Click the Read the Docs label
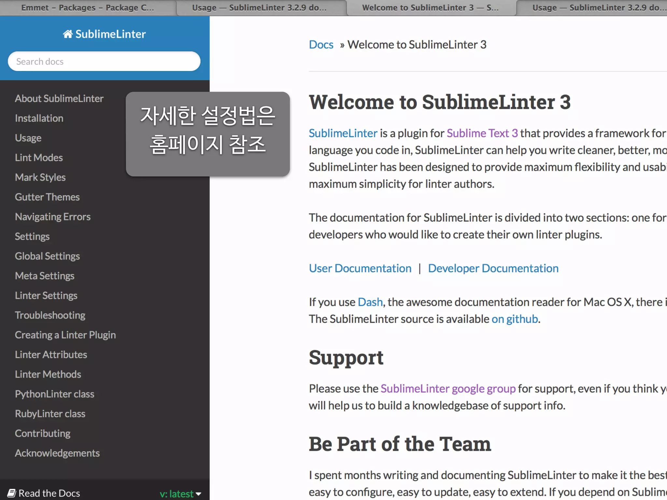667x500 pixels. [49, 493]
